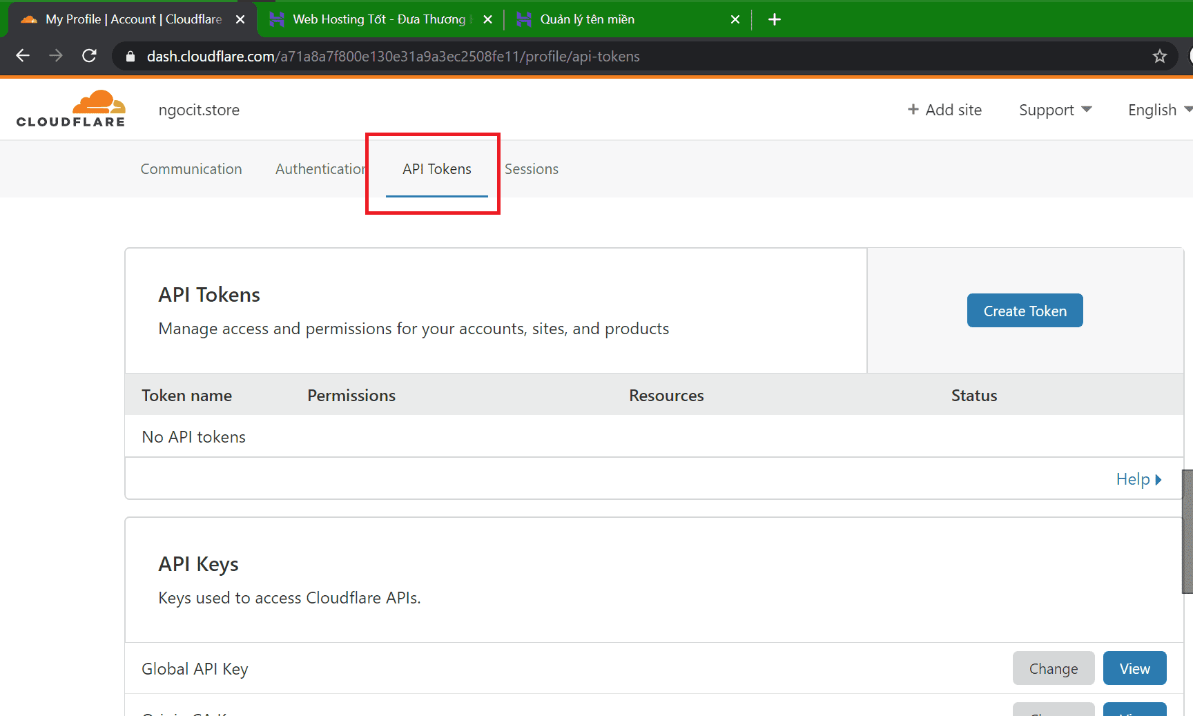Reload the current page

89,56
